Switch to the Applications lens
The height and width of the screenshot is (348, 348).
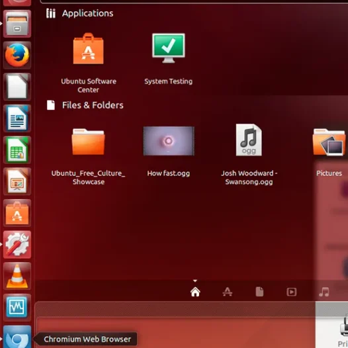228,292
